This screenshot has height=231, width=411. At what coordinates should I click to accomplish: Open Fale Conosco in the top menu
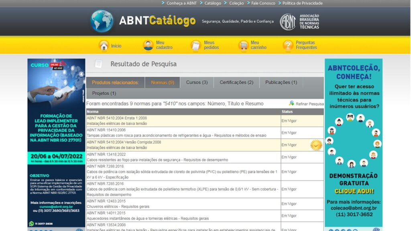[x=263, y=3]
